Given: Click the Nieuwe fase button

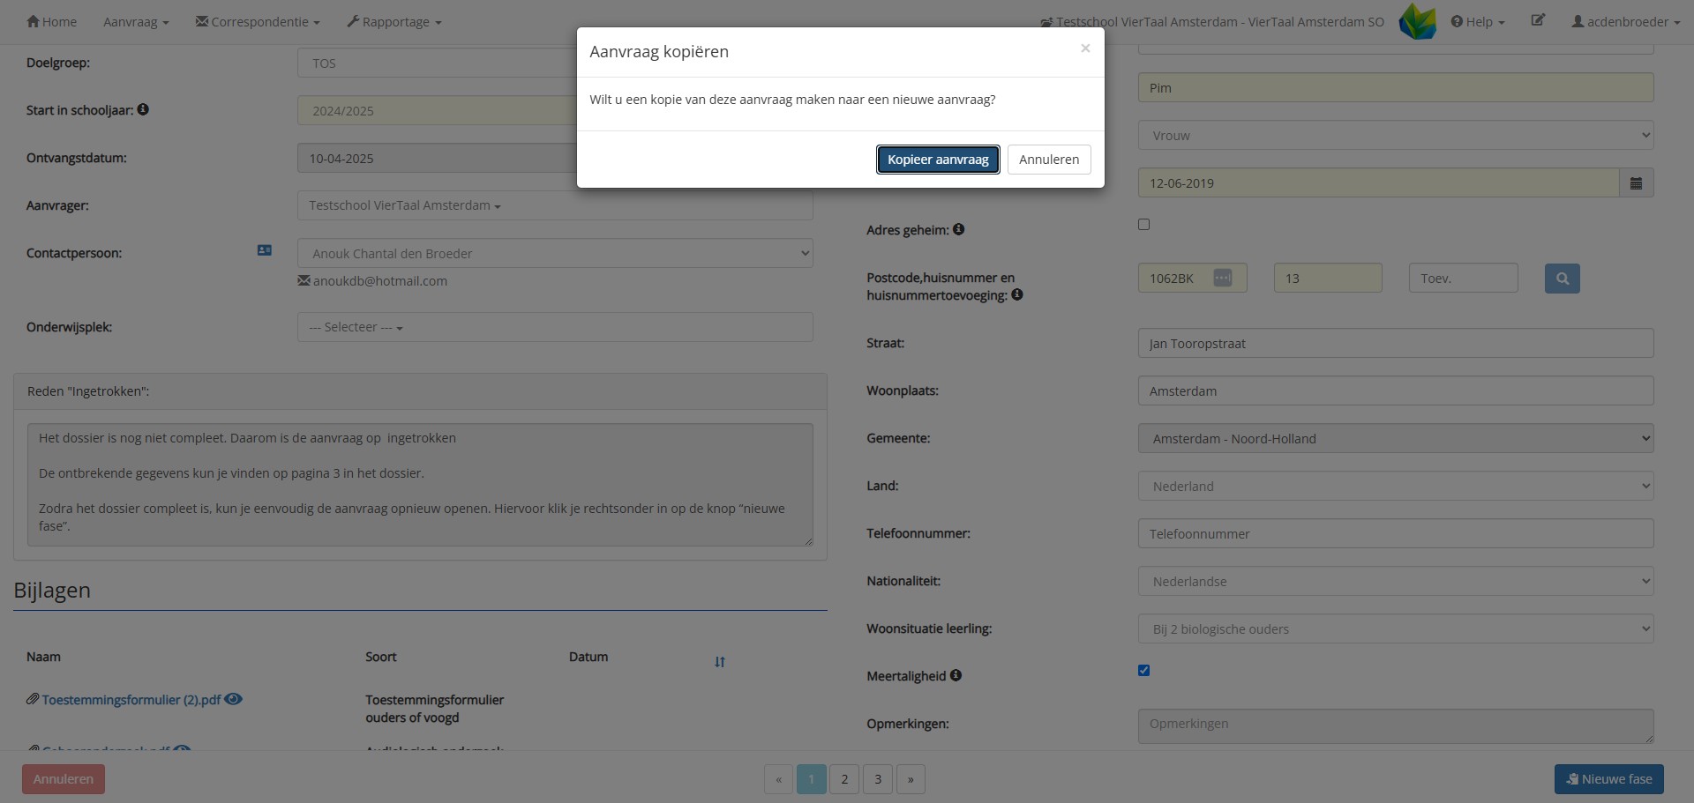Looking at the screenshot, I should [x=1608, y=779].
